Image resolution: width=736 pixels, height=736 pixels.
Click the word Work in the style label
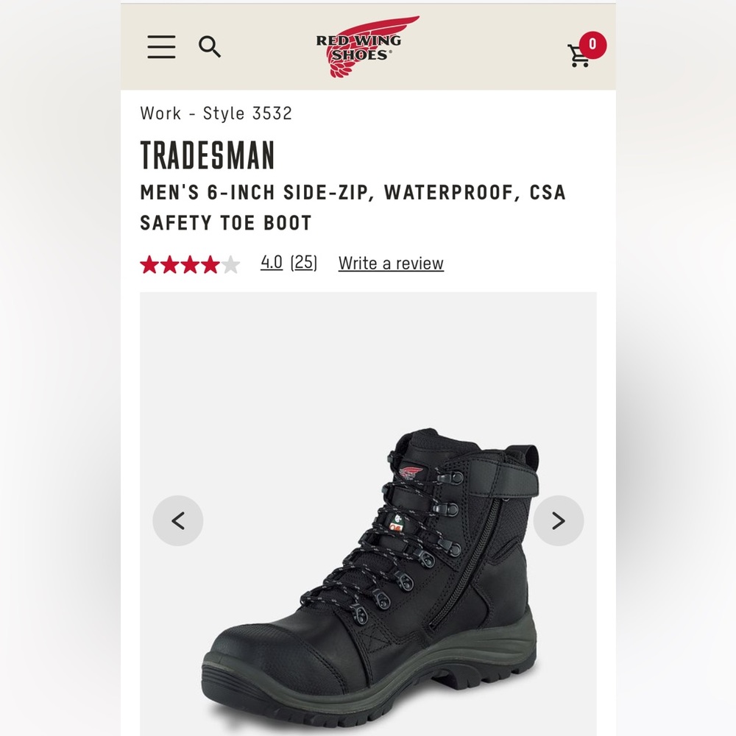(x=160, y=113)
